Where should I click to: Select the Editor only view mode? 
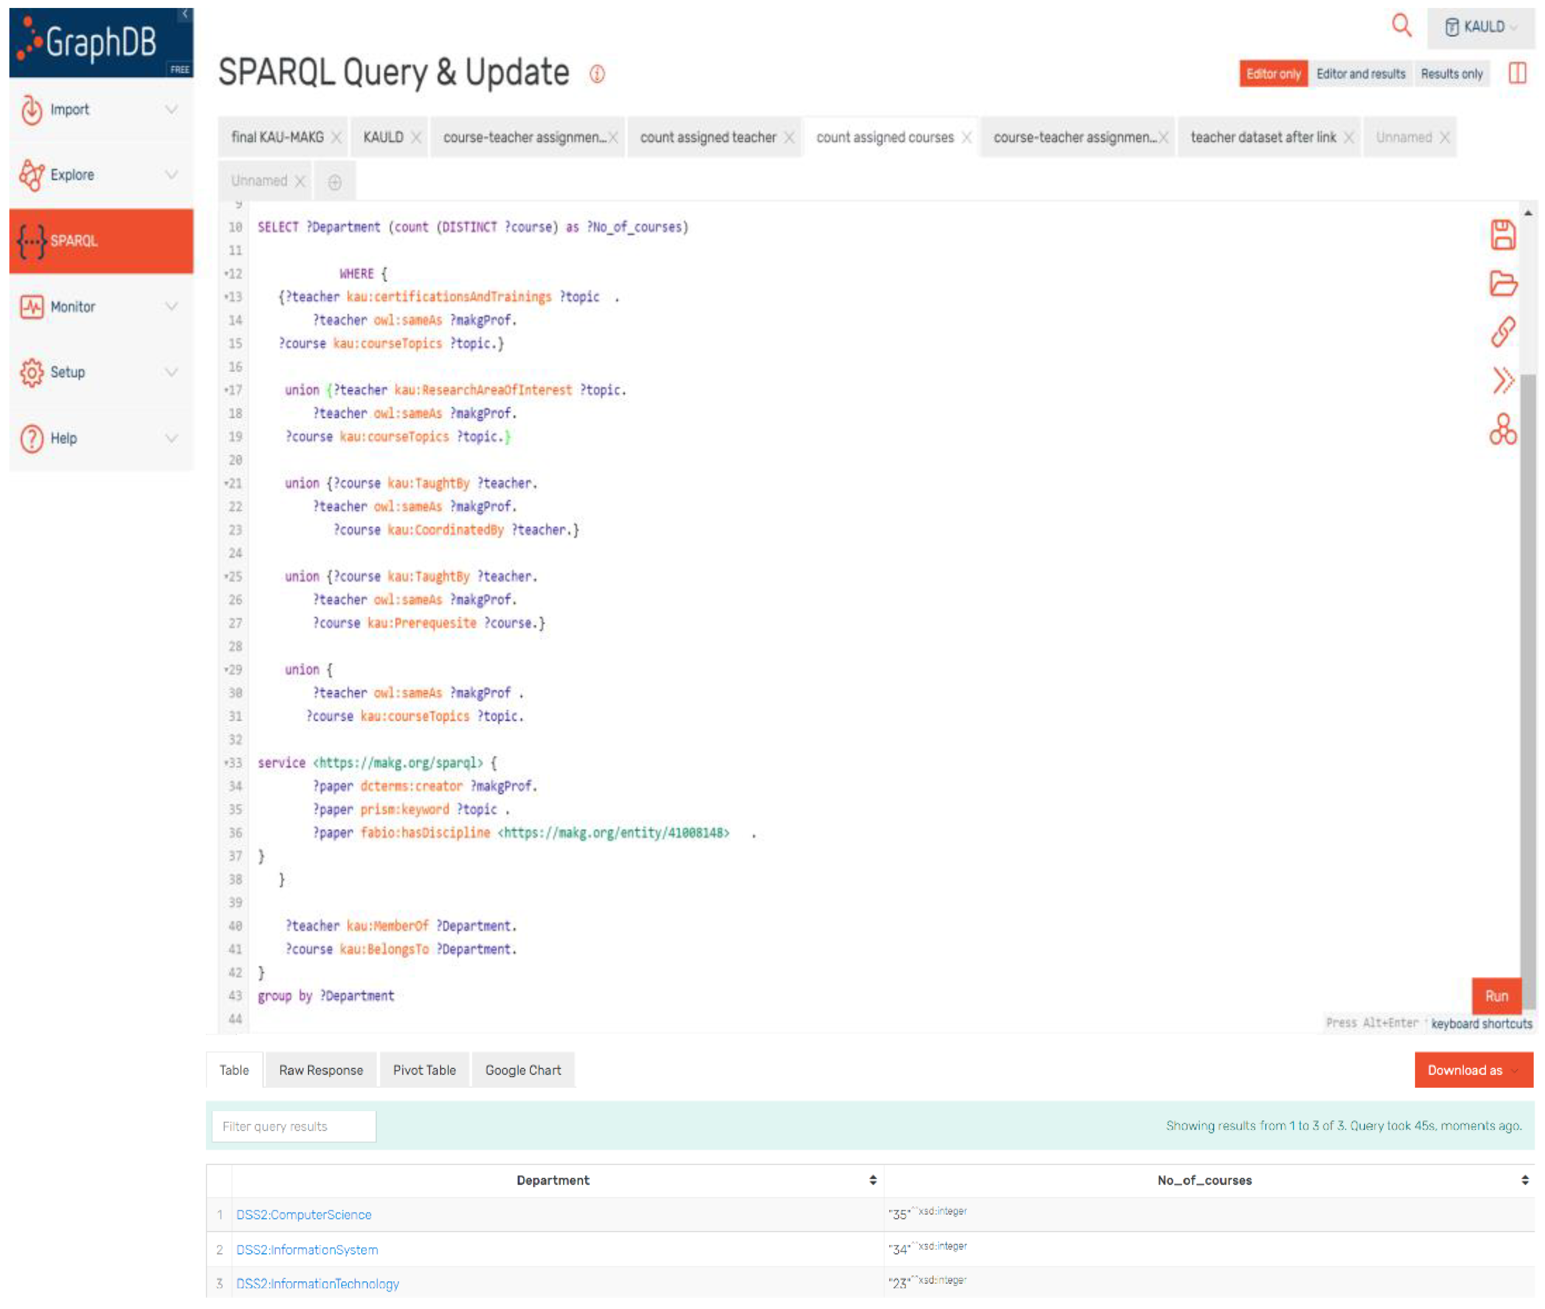[1272, 74]
